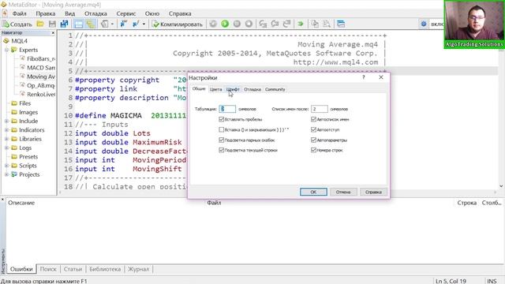
Task: Click the copy documents toolbar icon
Action: (x=315, y=24)
